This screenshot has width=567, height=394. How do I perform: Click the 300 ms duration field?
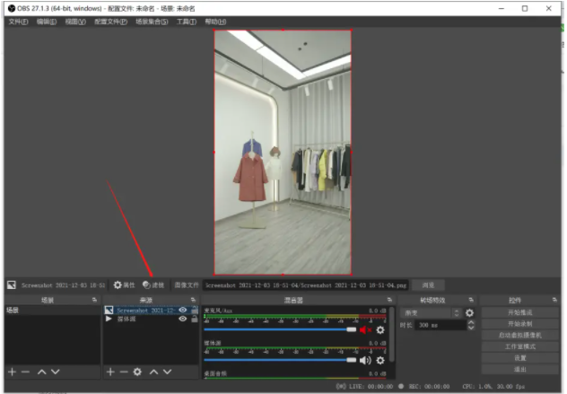pos(441,325)
